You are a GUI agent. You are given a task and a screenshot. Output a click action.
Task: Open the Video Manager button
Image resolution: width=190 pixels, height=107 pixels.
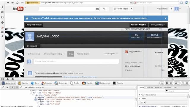click(x=158, y=25)
